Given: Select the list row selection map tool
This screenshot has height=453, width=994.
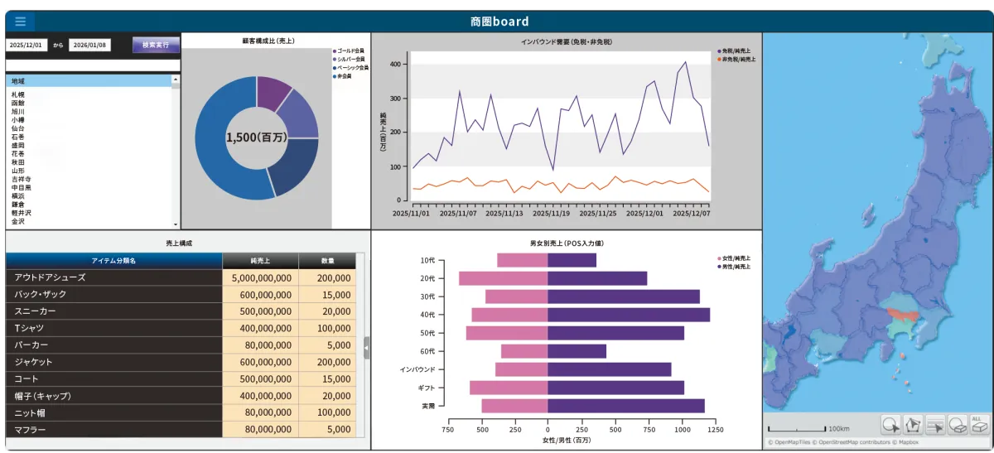Looking at the screenshot, I should 935,425.
